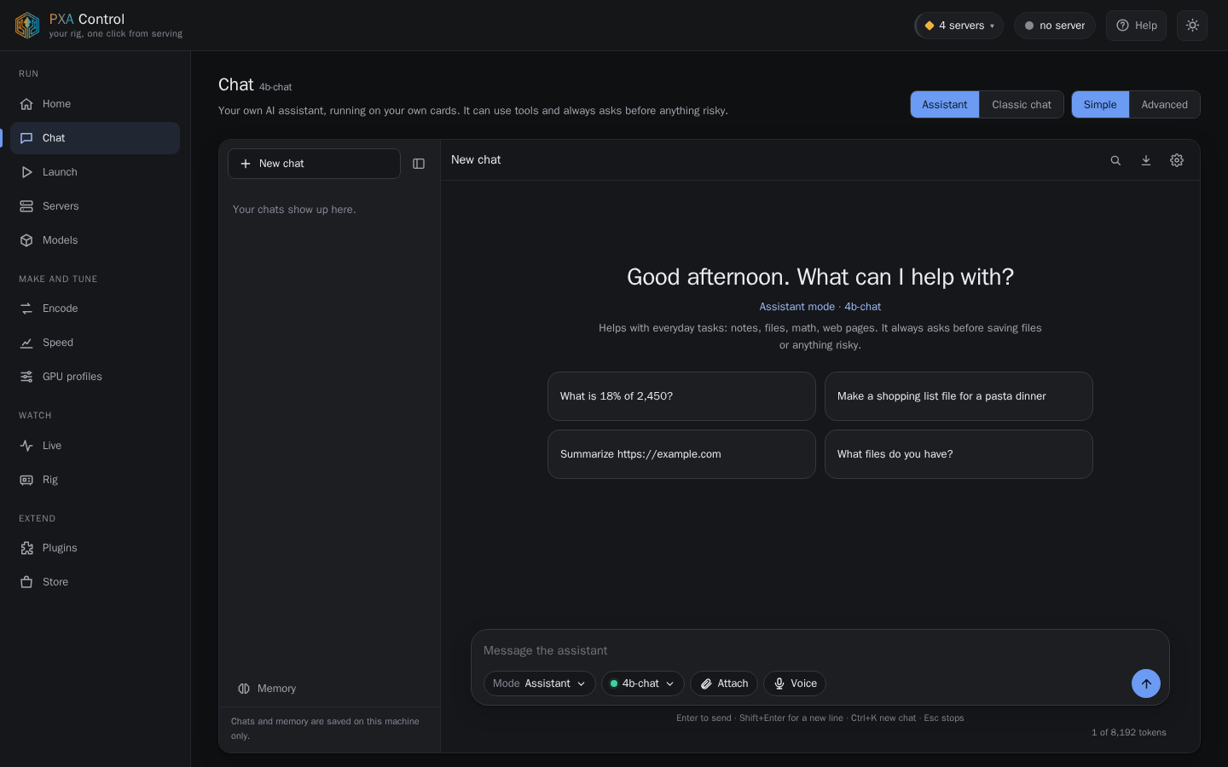The height and width of the screenshot is (767, 1228).
Task: Open GPU profiles
Action: click(x=95, y=377)
